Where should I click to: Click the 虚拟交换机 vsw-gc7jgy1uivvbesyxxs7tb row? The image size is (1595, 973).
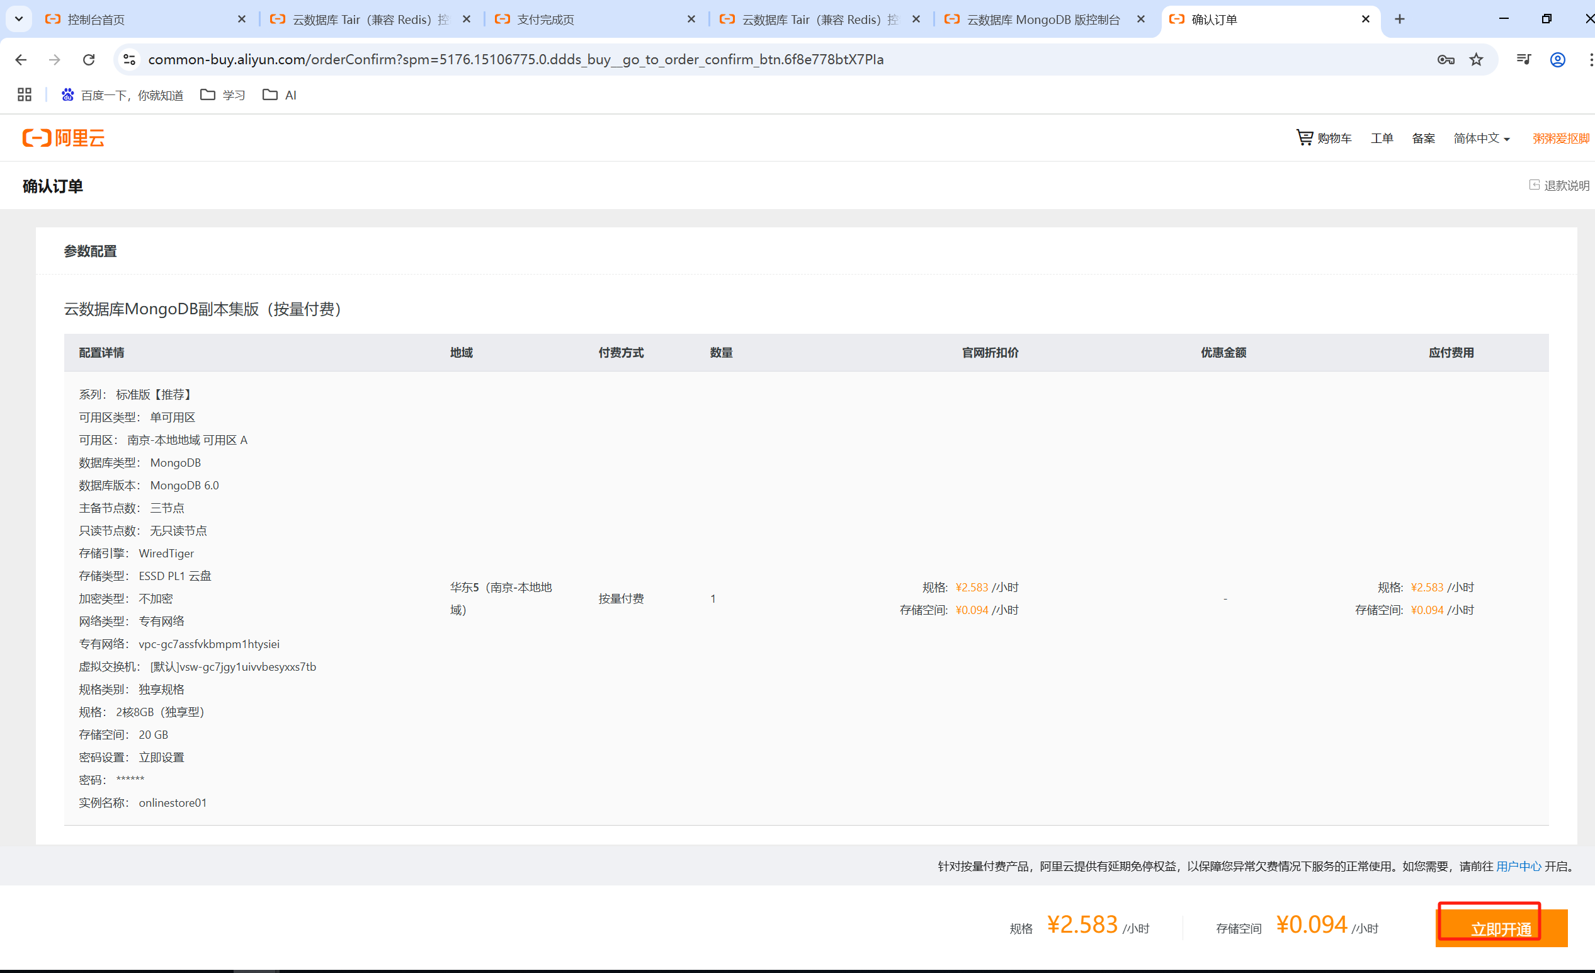coord(198,667)
